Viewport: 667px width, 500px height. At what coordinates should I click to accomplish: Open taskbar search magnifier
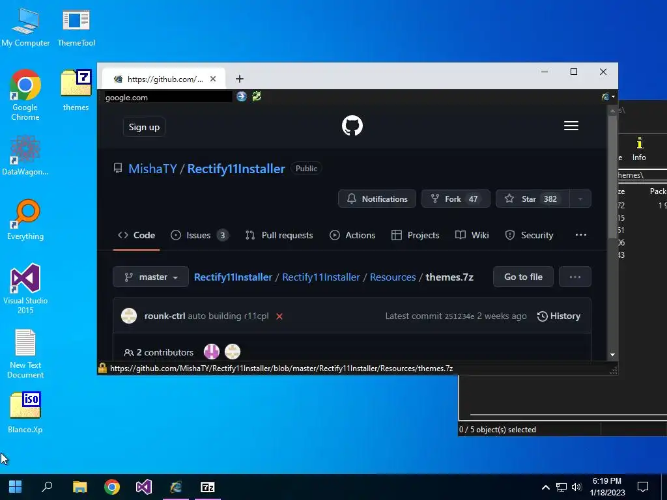[x=47, y=487]
